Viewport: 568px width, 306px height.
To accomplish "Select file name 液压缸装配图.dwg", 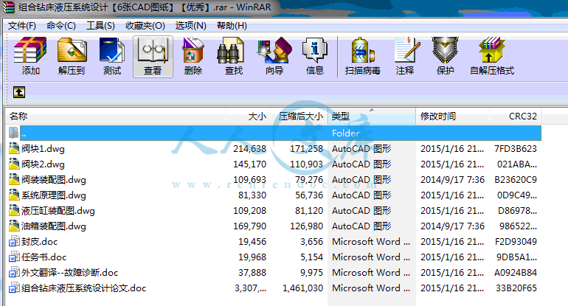I will [x=58, y=211].
